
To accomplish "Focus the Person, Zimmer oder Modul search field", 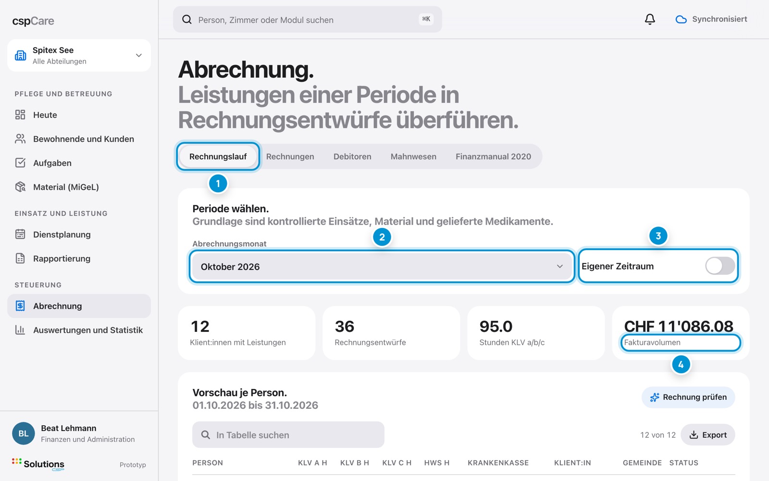I will 308,20.
